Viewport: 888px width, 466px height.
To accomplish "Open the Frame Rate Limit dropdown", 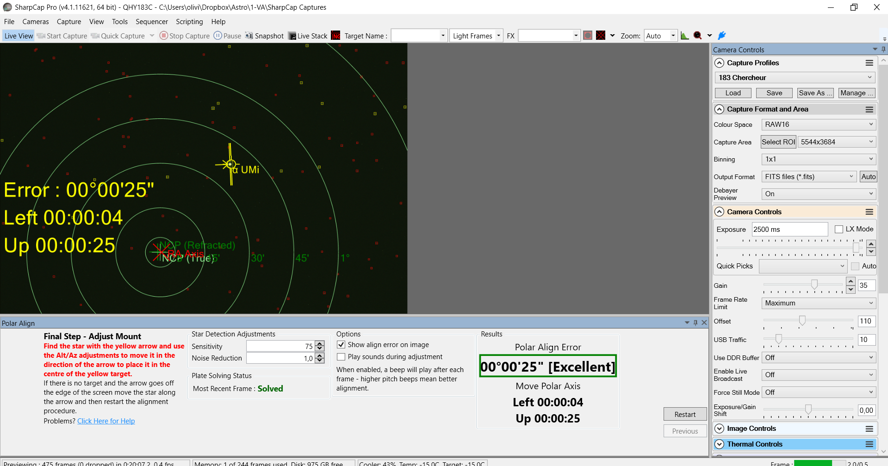I will [818, 303].
